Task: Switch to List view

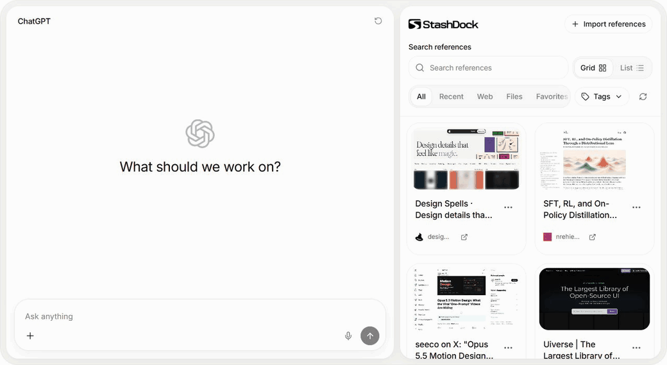Action: tap(632, 67)
